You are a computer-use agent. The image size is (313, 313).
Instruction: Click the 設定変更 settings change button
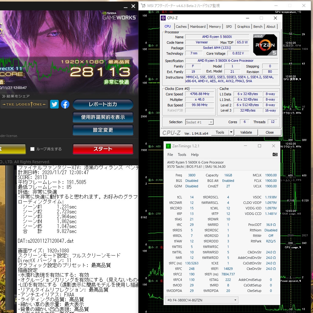click(x=103, y=130)
